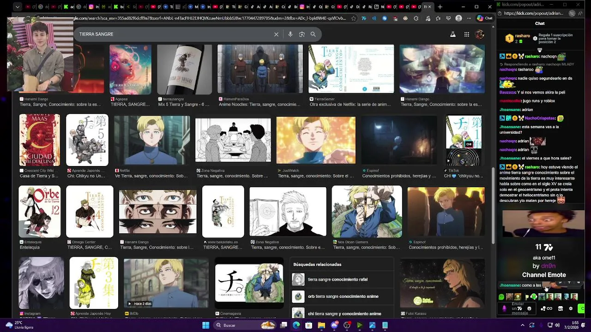Select related search tierra sangre conocimiento rafal
This screenshot has height=332, width=591.
pyautogui.click(x=343, y=279)
